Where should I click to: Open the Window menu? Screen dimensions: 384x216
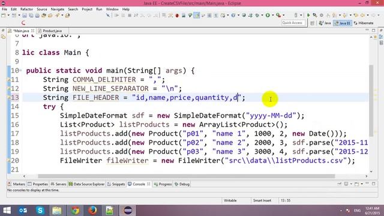(x=112, y=9)
